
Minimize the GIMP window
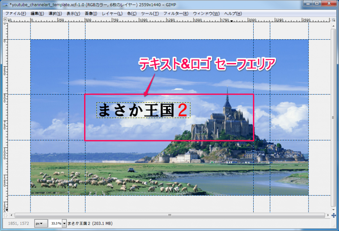pyautogui.click(x=308, y=3)
